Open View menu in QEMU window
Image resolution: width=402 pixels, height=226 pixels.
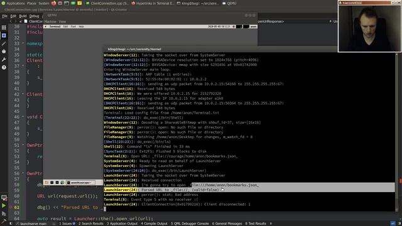pos(62,21)
